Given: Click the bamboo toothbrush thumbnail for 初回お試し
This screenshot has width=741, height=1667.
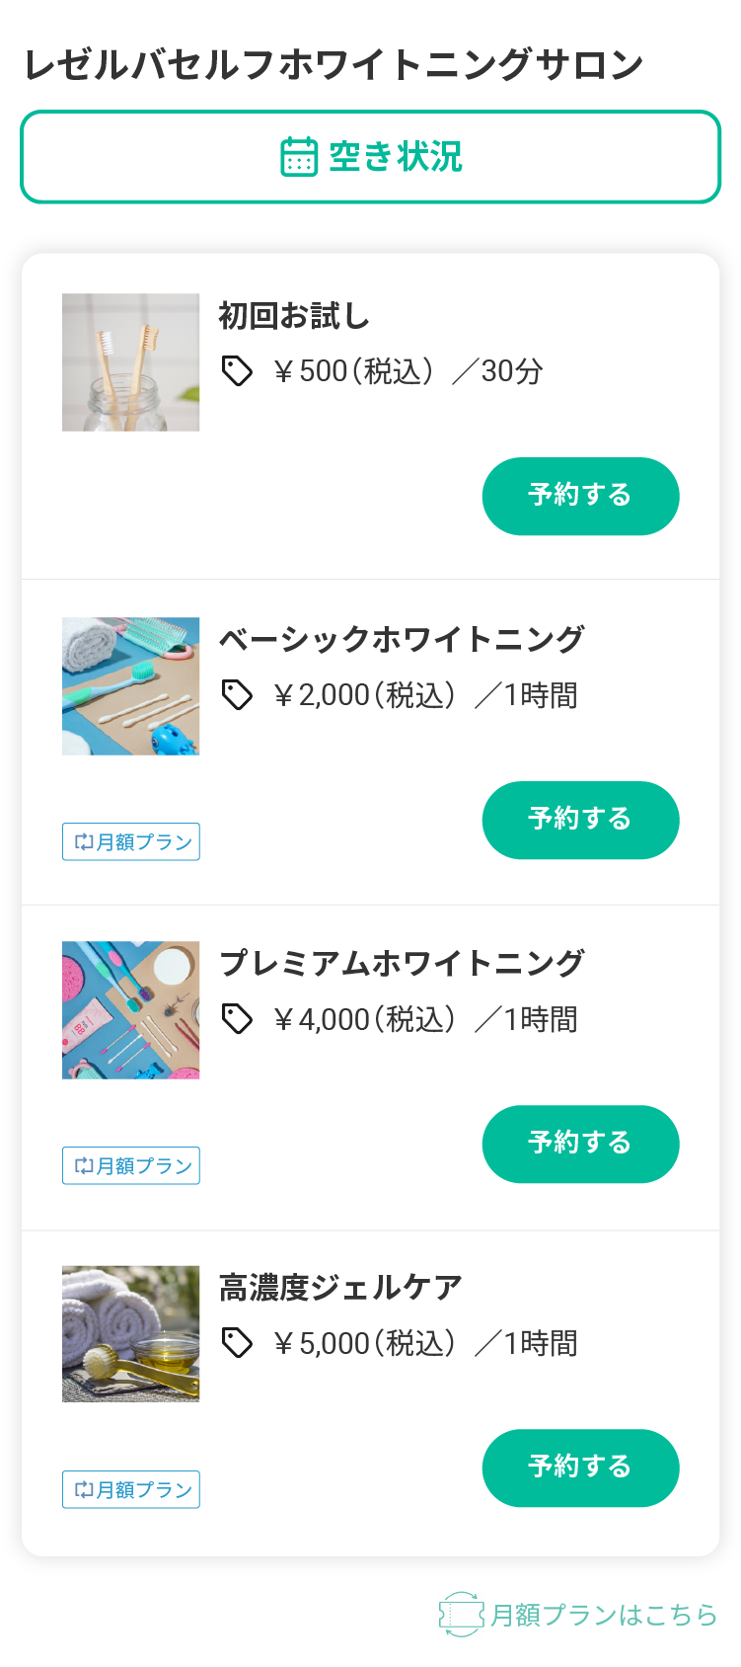Looking at the screenshot, I should [130, 362].
